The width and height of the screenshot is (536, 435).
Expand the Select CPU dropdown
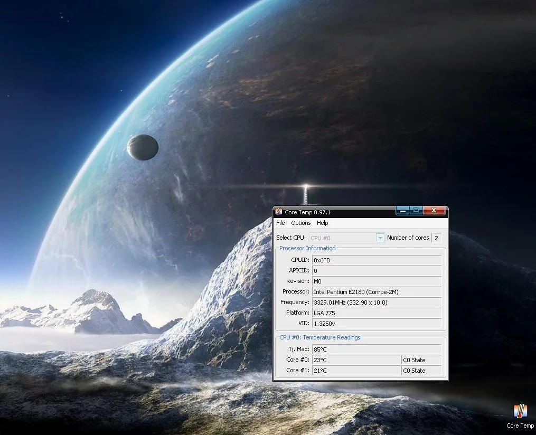tap(380, 238)
